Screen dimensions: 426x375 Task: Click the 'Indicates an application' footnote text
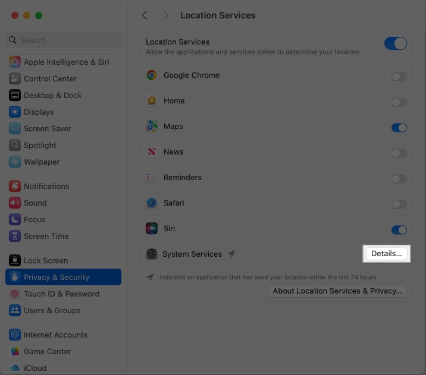[268, 277]
